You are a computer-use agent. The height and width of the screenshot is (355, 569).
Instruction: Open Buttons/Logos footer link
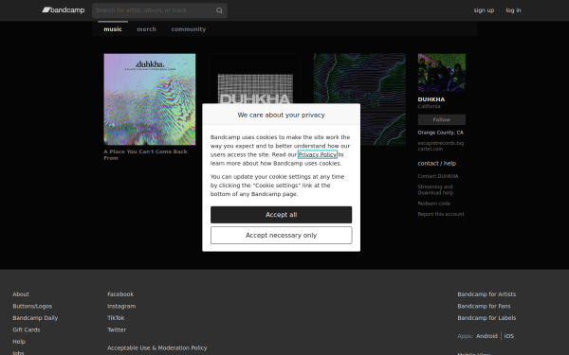(x=32, y=306)
